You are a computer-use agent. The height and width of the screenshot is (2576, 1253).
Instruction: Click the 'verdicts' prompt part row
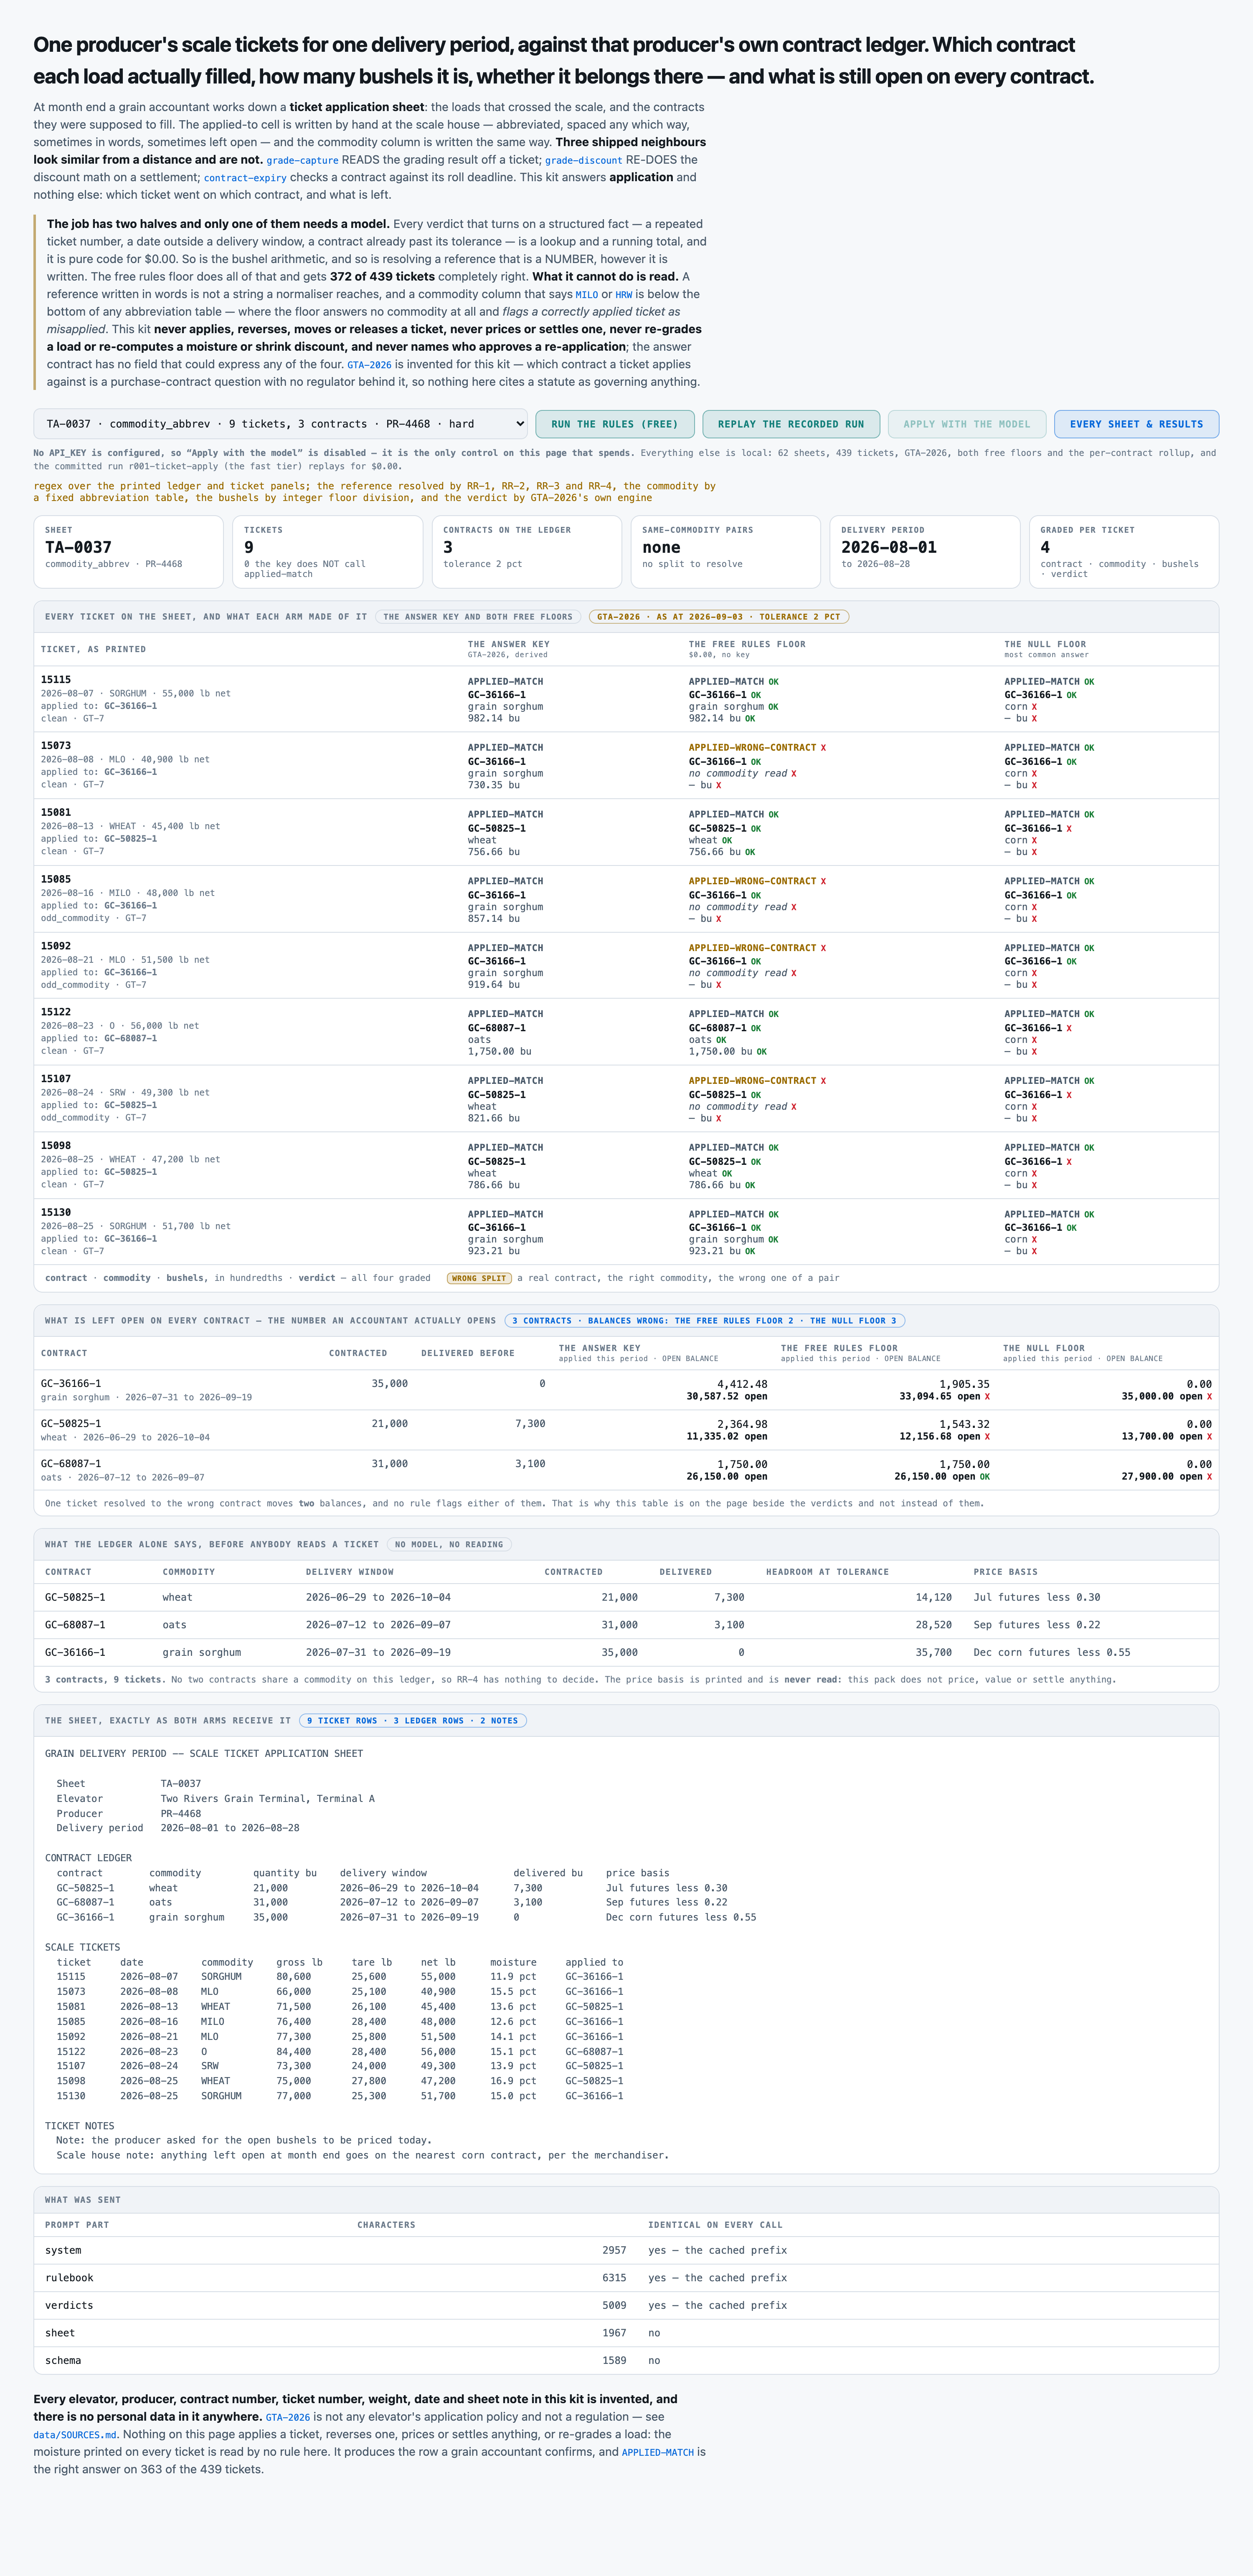(x=626, y=2306)
